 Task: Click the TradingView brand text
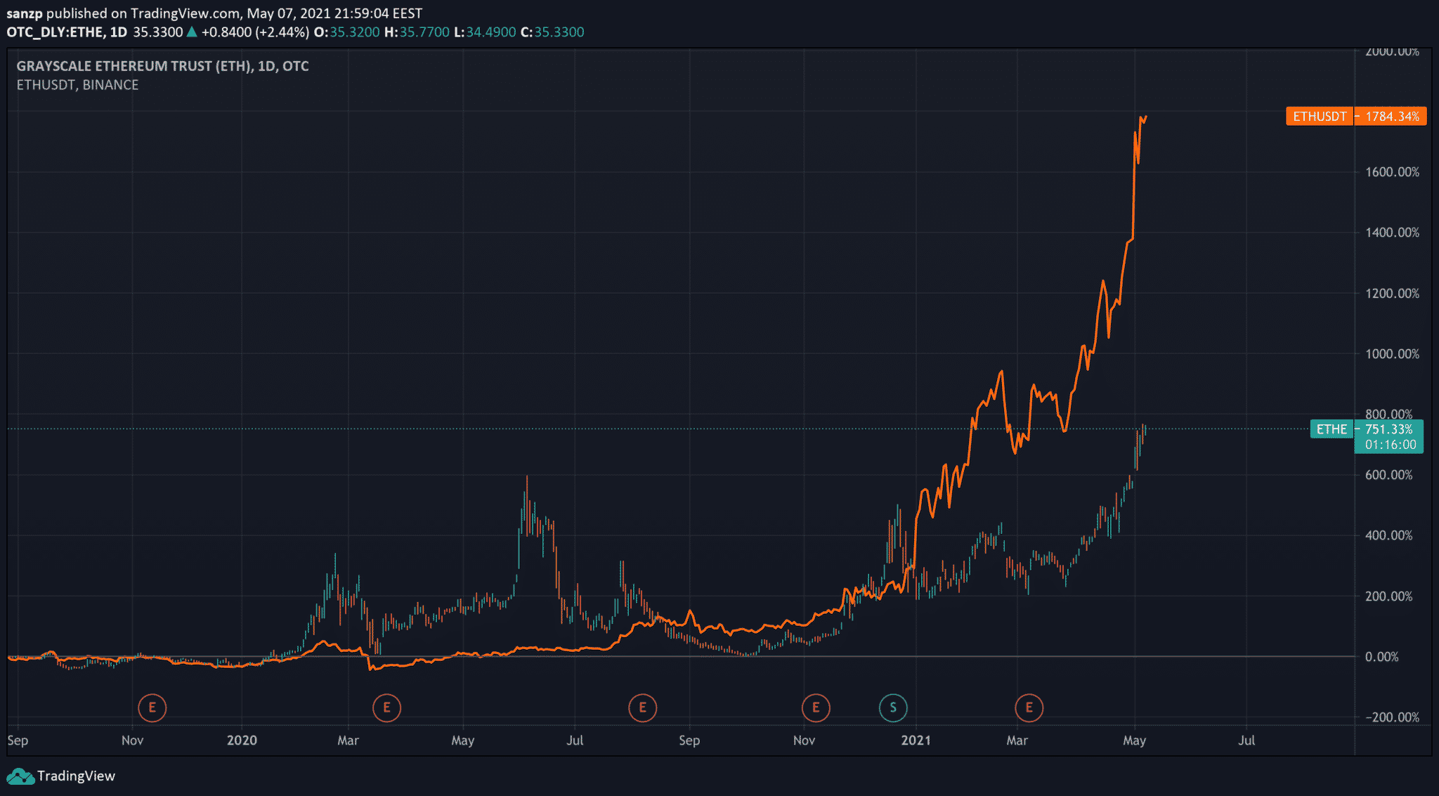click(x=76, y=776)
